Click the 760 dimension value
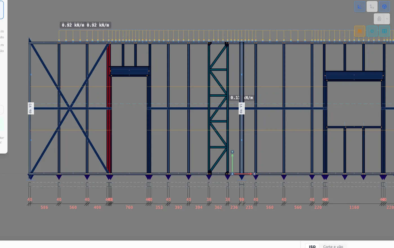 tap(129, 207)
